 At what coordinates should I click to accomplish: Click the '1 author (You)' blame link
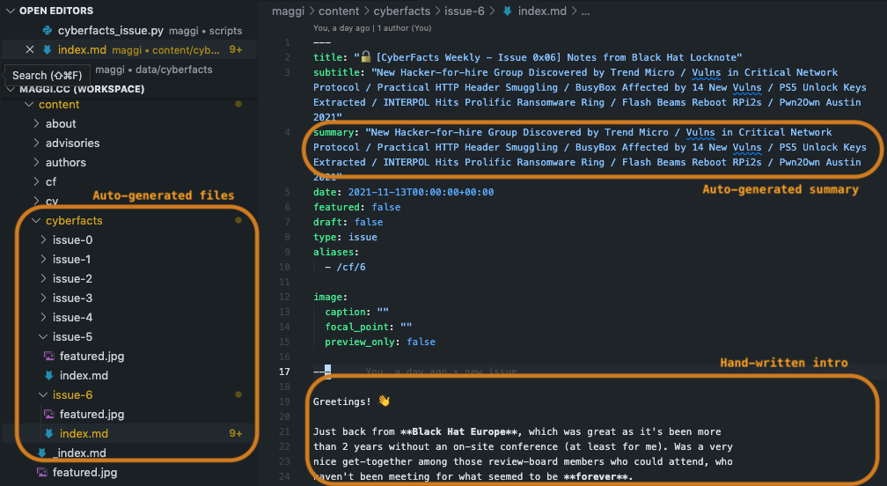pos(405,27)
